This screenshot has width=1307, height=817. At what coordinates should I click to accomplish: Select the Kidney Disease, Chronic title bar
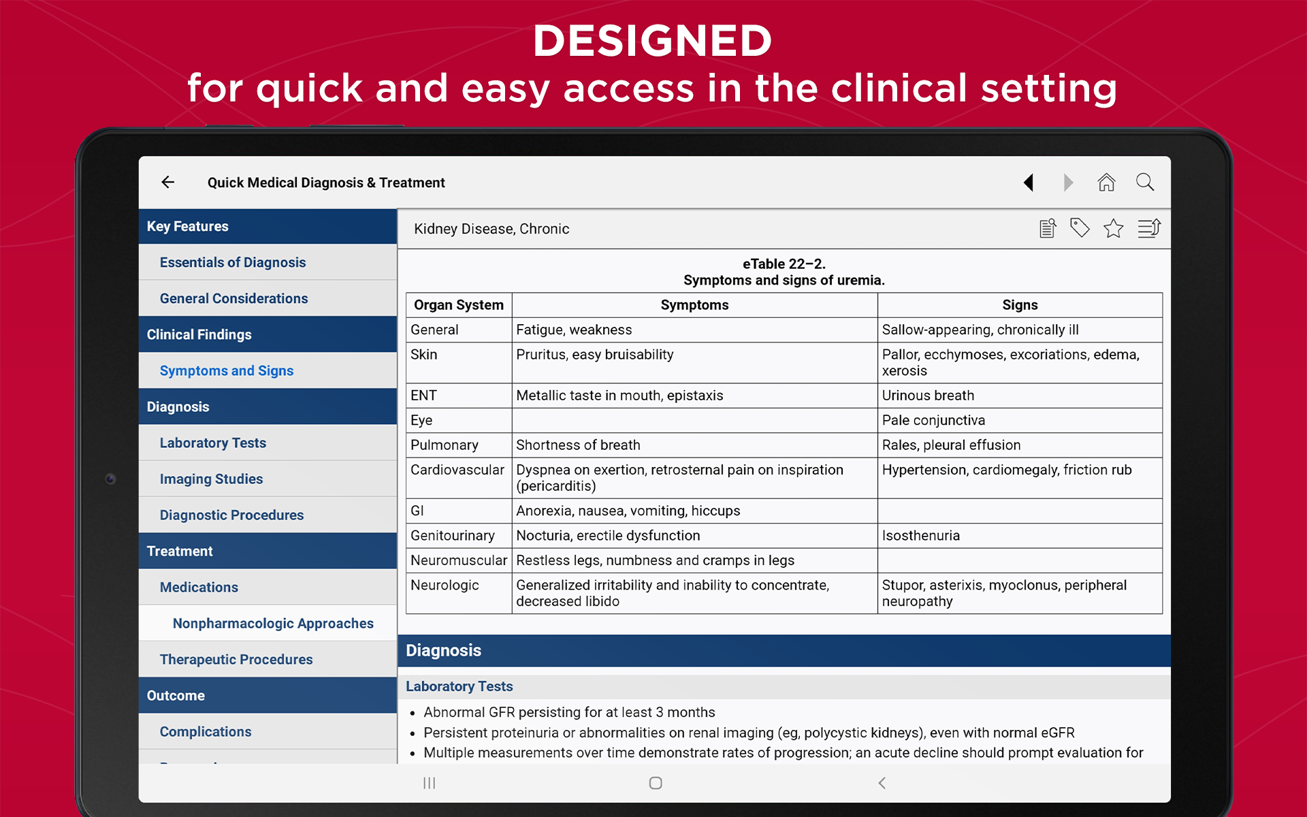click(491, 229)
